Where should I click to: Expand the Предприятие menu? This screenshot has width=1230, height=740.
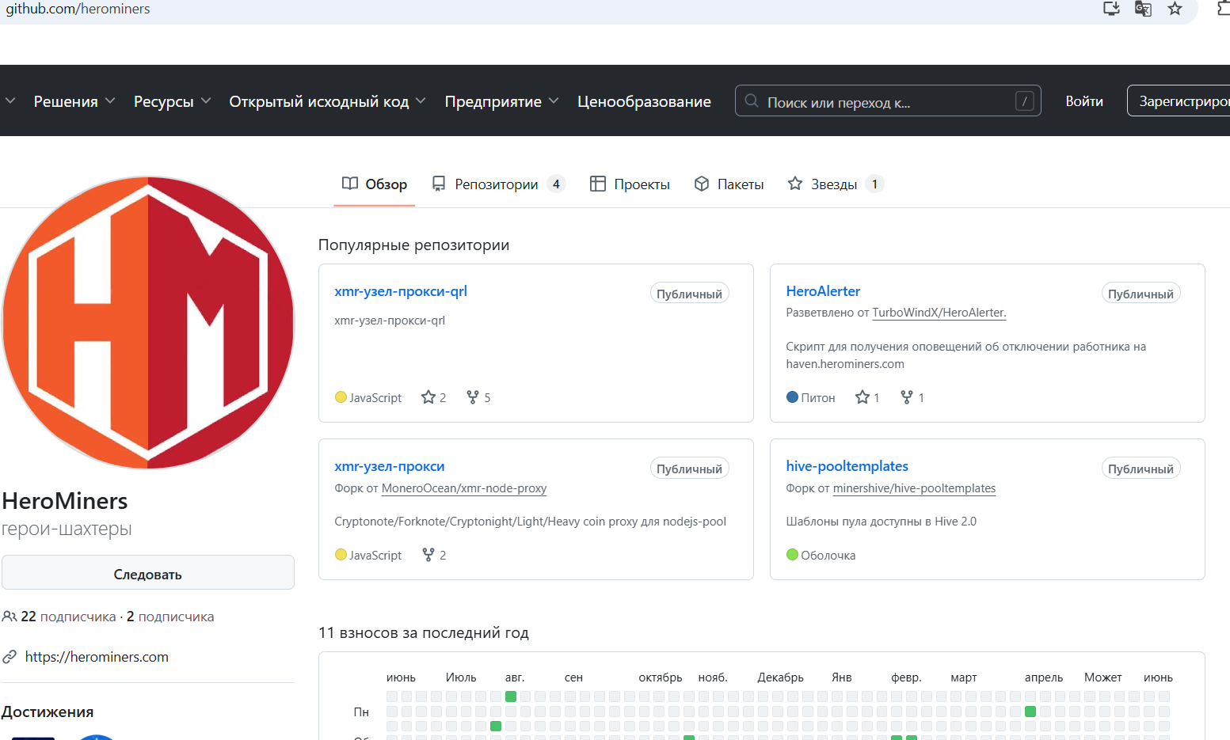point(502,101)
